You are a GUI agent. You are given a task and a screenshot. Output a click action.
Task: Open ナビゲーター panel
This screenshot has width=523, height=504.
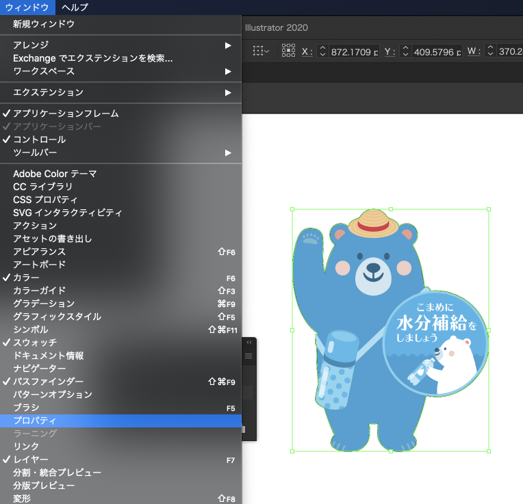pyautogui.click(x=120, y=369)
